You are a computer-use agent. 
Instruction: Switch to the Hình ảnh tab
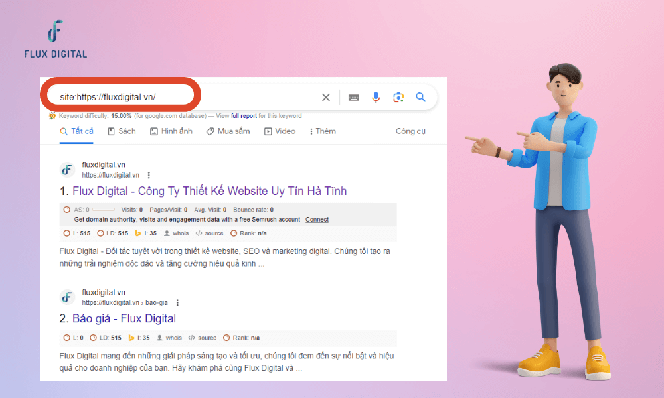[x=171, y=131]
